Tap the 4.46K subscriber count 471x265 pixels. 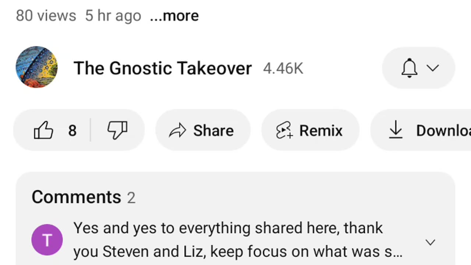coord(283,69)
